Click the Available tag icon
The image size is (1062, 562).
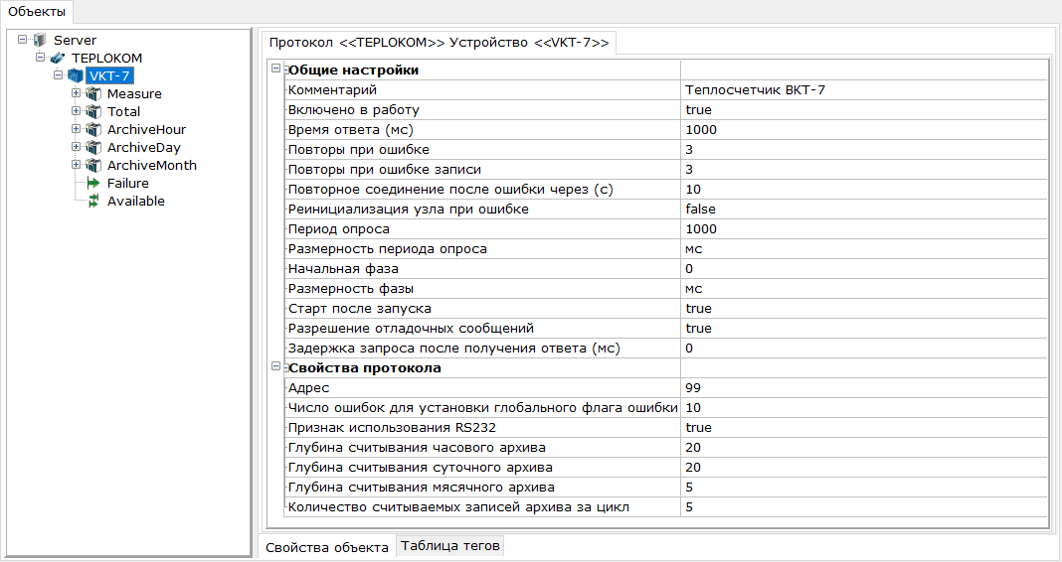pos(93,201)
